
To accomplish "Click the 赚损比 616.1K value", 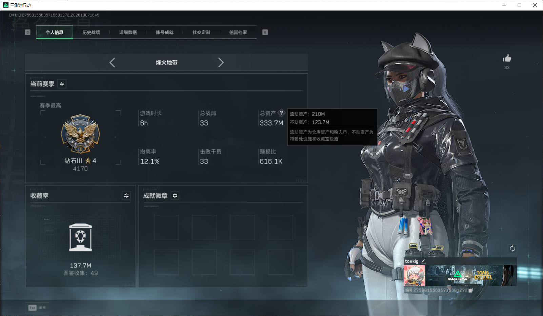I will click(271, 161).
